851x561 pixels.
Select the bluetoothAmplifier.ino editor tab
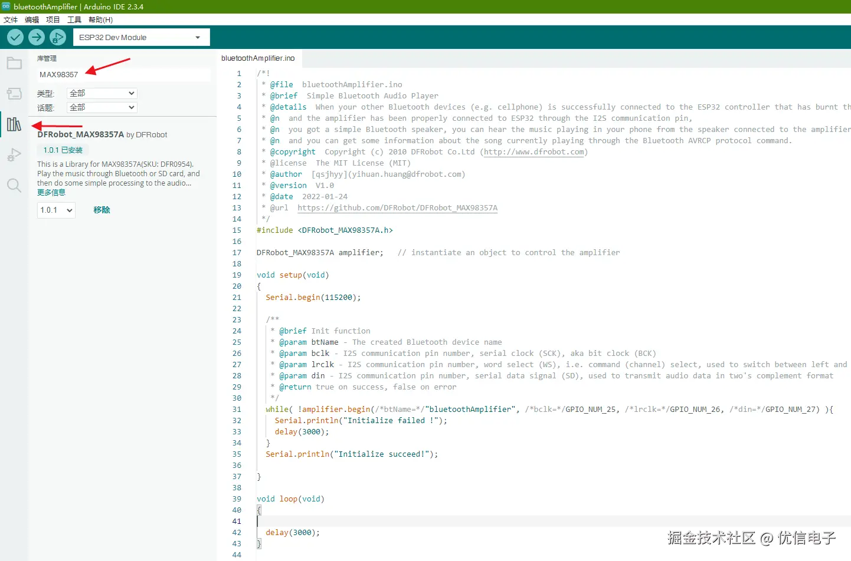258,58
